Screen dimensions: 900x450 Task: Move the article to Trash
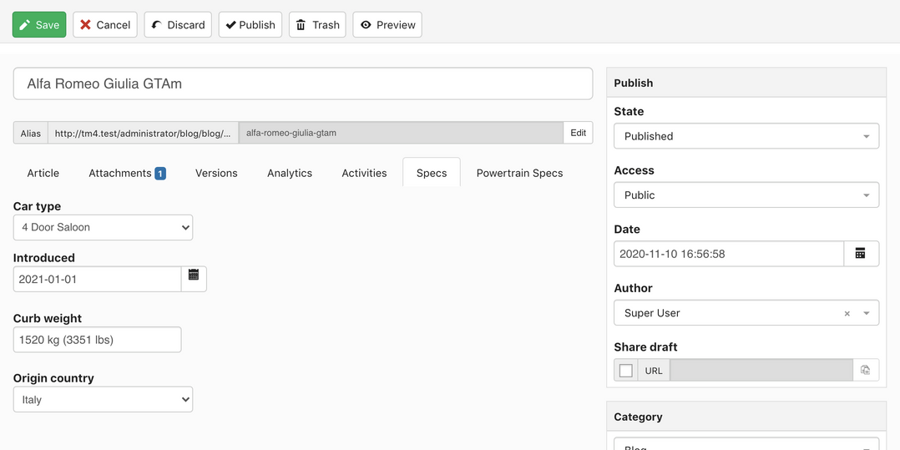317,25
